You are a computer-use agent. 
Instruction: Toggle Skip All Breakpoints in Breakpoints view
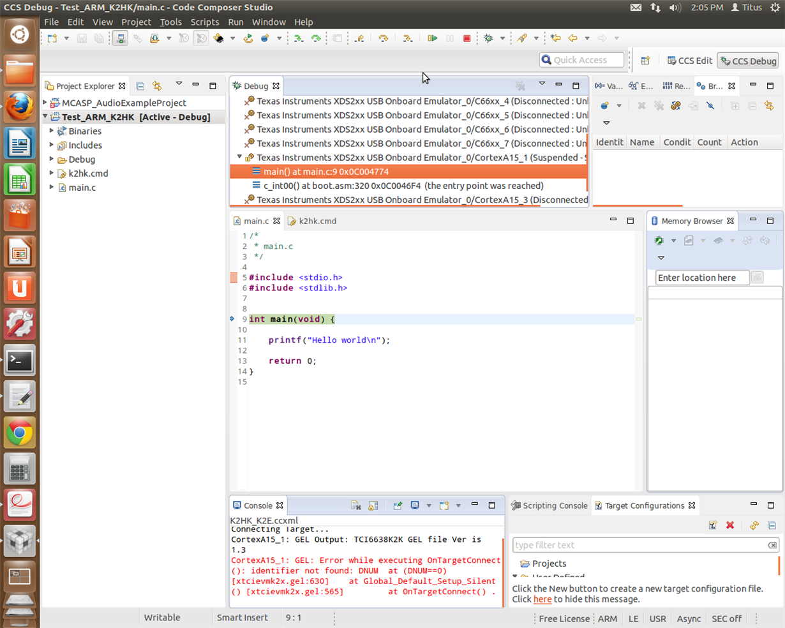click(x=710, y=105)
